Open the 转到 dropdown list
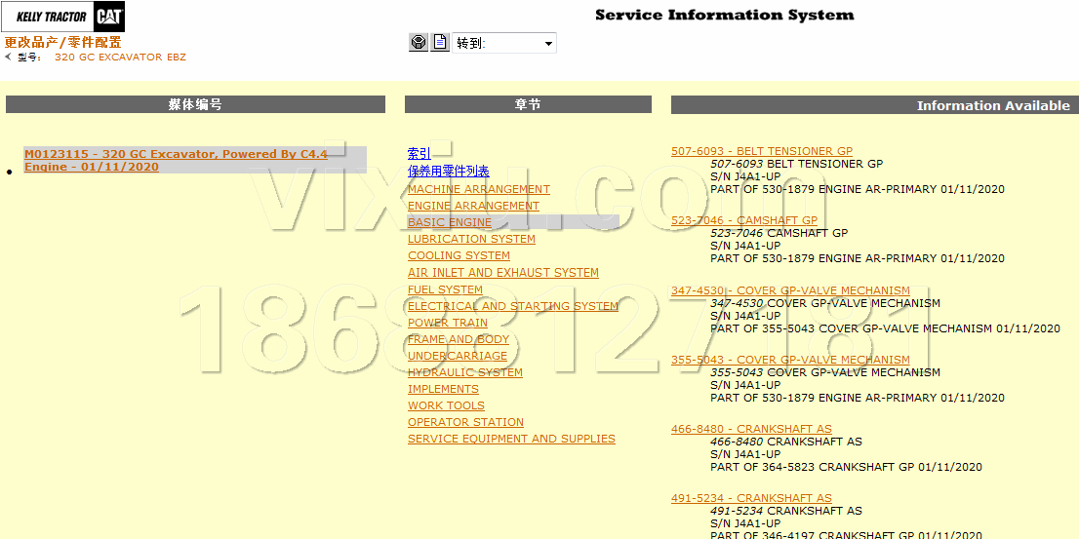 (x=547, y=43)
